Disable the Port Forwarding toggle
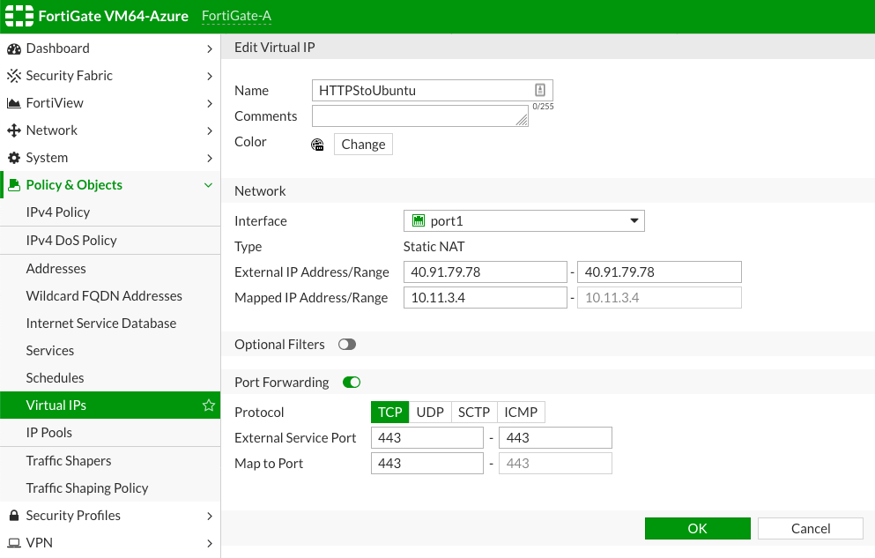The height and width of the screenshot is (558, 875). point(352,383)
